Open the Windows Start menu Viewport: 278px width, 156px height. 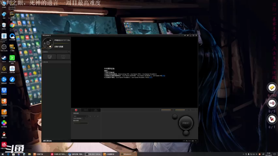click(x=3, y=154)
